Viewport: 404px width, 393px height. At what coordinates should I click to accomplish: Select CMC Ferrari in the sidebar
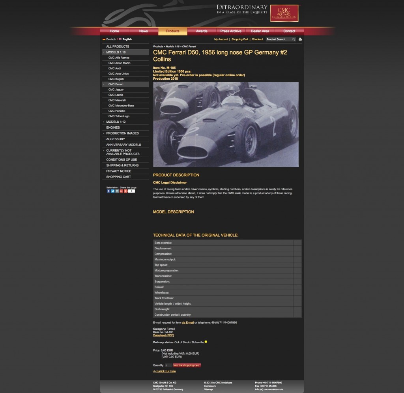click(x=125, y=84)
